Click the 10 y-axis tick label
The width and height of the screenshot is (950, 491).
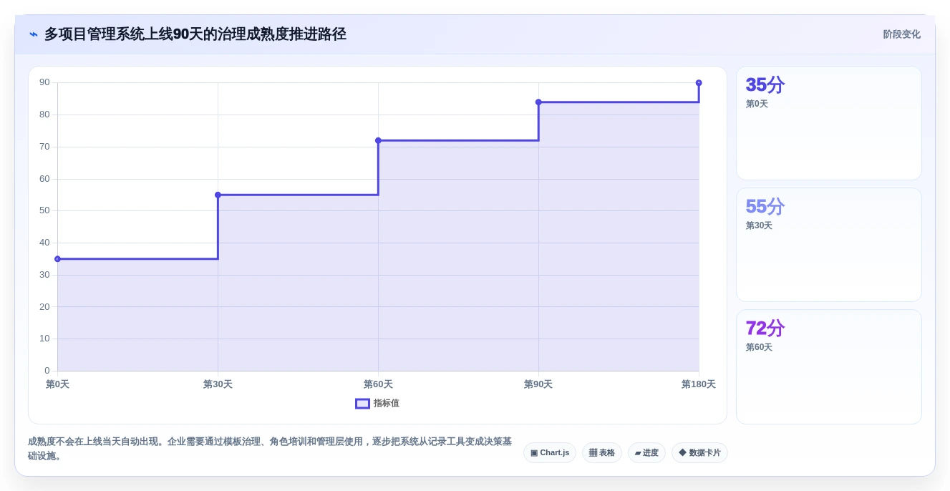point(44,339)
